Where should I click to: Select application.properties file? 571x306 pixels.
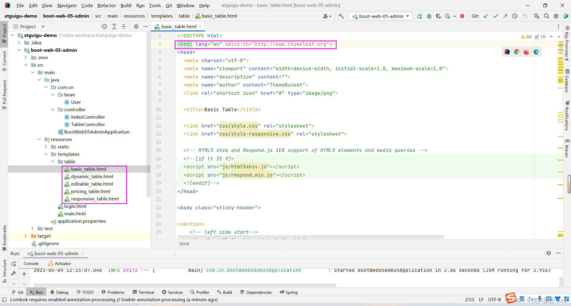tap(81, 221)
